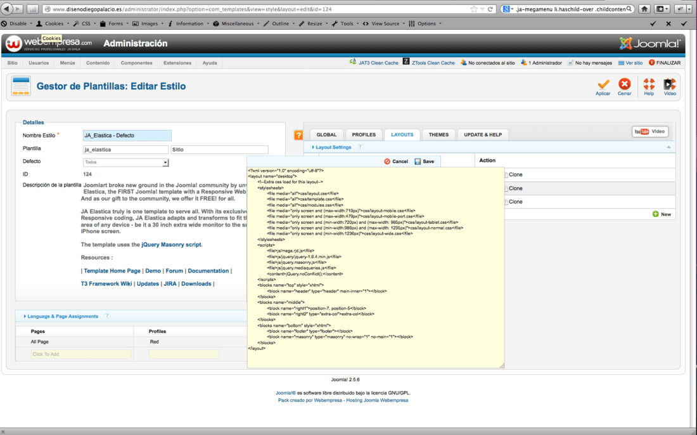
Task: Open the Miscellaneous toolbar menu
Action: click(236, 23)
